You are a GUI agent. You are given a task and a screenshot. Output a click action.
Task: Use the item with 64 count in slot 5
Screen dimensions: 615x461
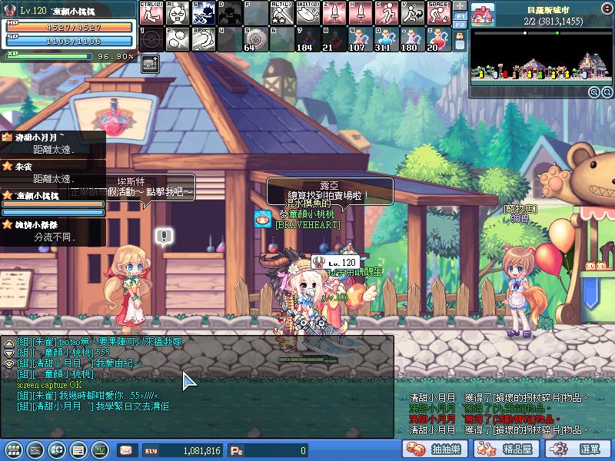click(x=256, y=39)
